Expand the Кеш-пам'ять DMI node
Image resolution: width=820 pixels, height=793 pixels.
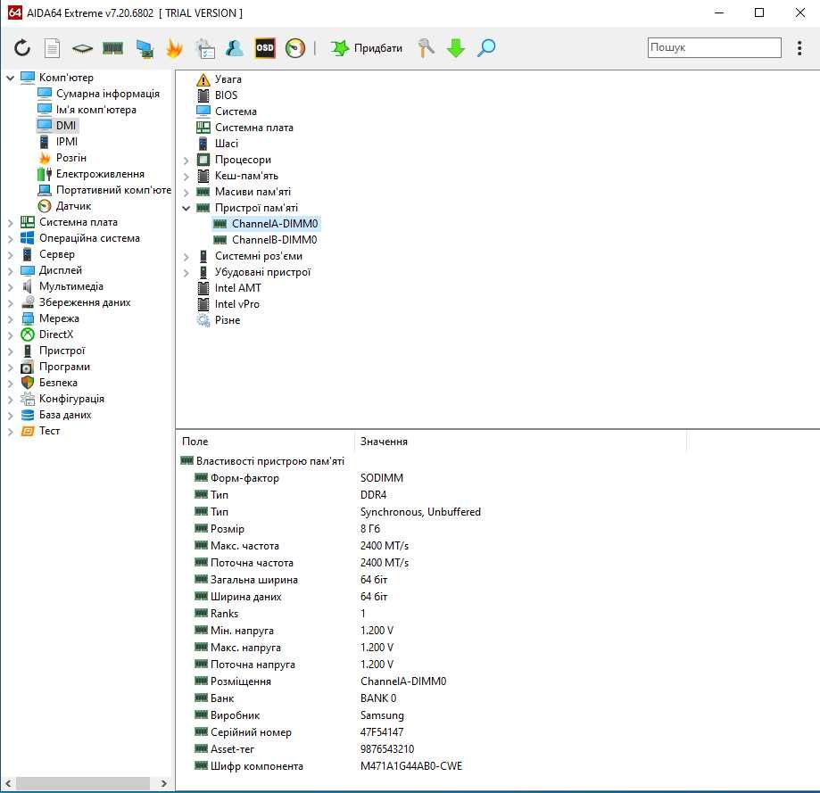186,177
